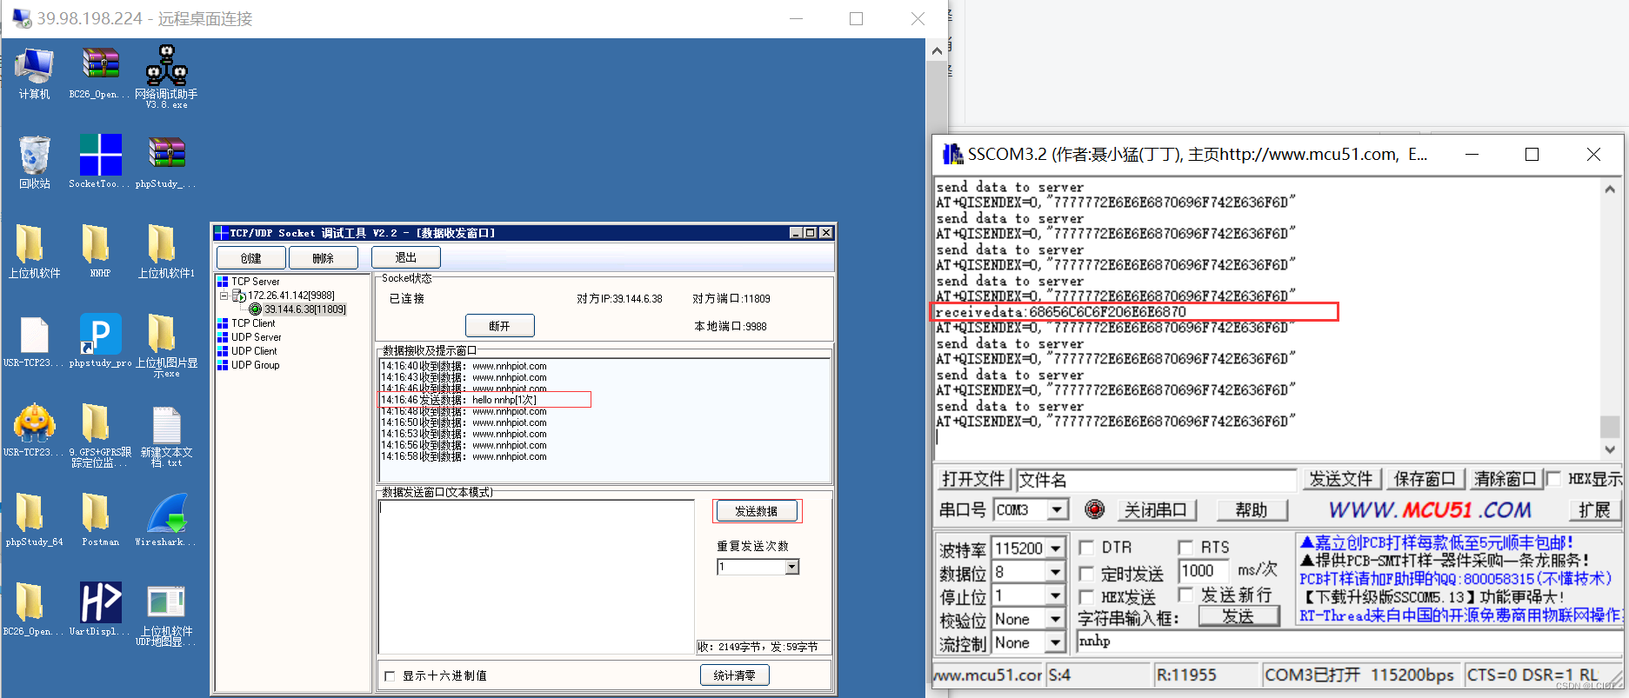The image size is (1629, 698).
Task: Click the SSCOM title bar app icon
Action: 952,155
